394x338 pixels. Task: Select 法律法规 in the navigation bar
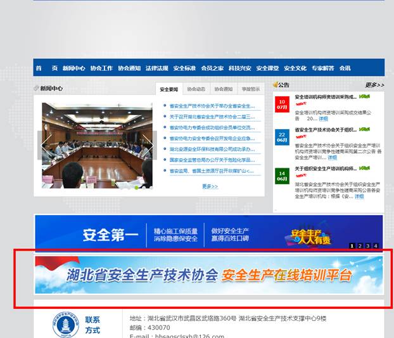[x=157, y=68]
